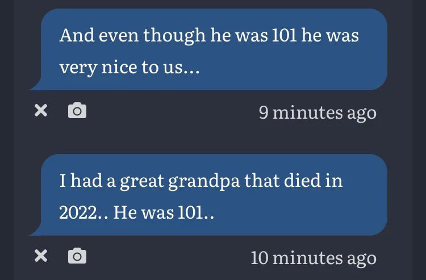Click the number "10" in the lower timestamp

260,257
